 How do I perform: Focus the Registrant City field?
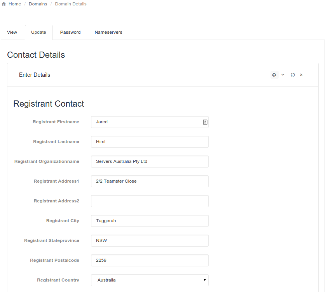[x=150, y=221]
